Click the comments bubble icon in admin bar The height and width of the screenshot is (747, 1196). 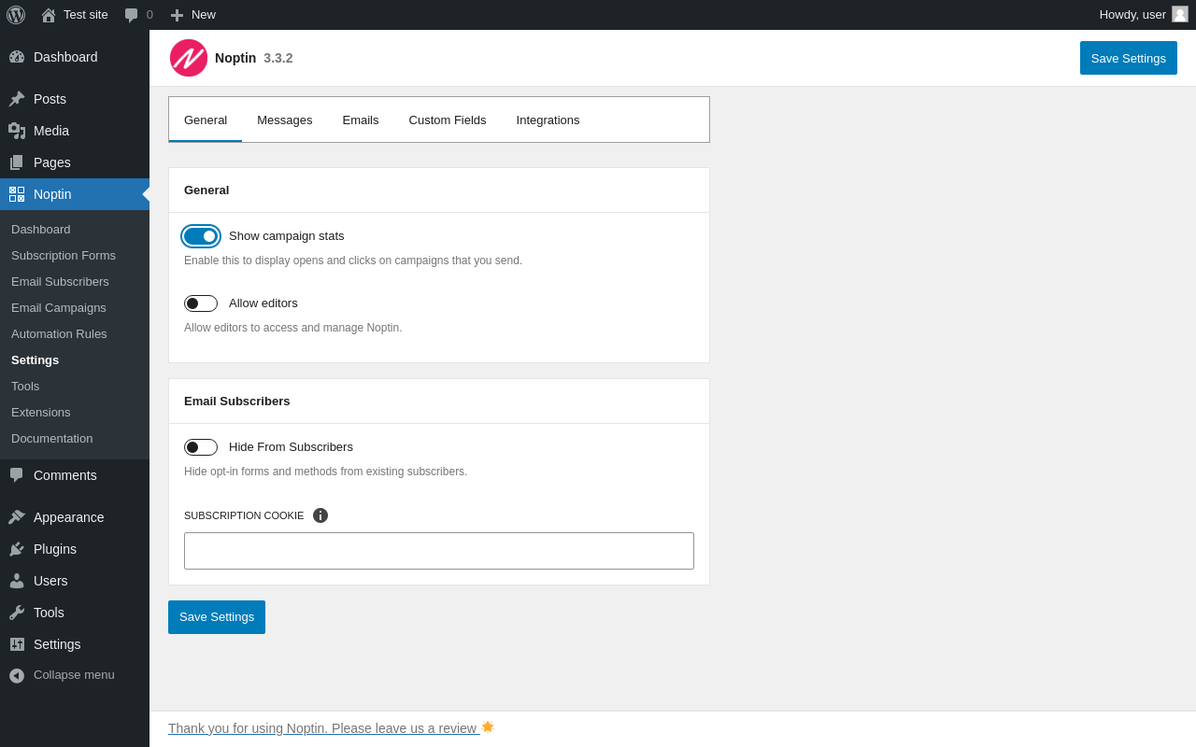[132, 15]
